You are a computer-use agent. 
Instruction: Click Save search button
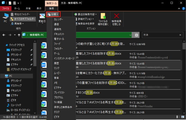pos(85,24)
